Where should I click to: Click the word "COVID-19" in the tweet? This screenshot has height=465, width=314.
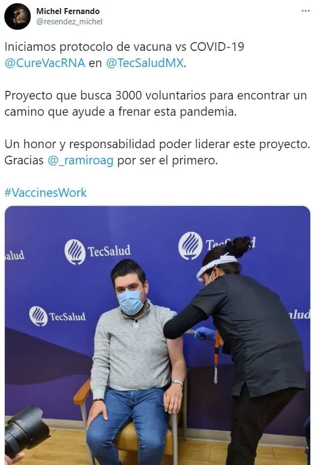[217, 47]
